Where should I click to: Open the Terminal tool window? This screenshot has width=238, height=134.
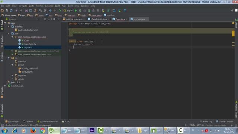click(28, 122)
